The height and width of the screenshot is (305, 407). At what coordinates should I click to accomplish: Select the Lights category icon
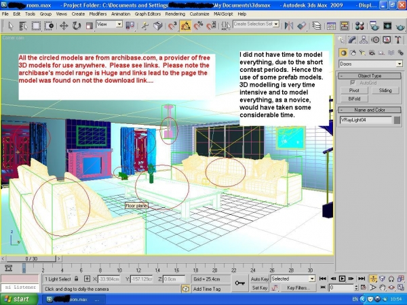click(362, 53)
